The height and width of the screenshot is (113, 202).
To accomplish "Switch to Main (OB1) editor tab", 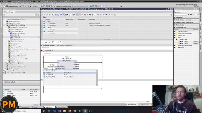I will point(49,107).
